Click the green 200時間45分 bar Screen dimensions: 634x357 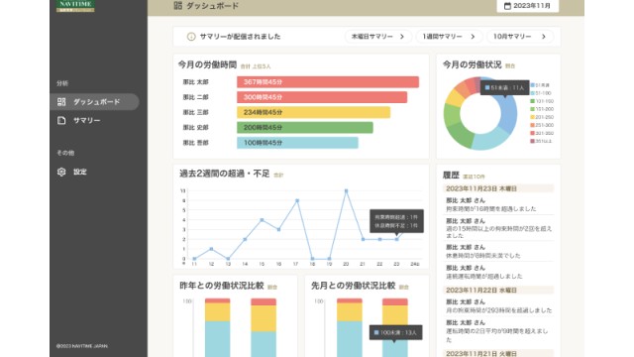tap(305, 128)
